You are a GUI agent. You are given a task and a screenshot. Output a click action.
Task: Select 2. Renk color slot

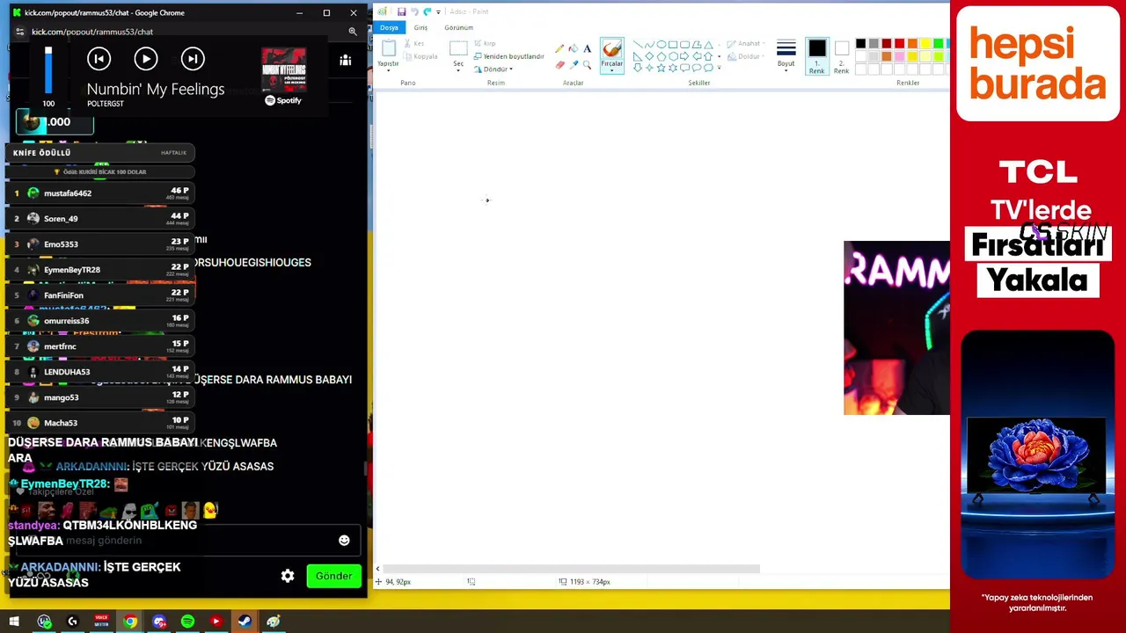[x=842, y=56]
